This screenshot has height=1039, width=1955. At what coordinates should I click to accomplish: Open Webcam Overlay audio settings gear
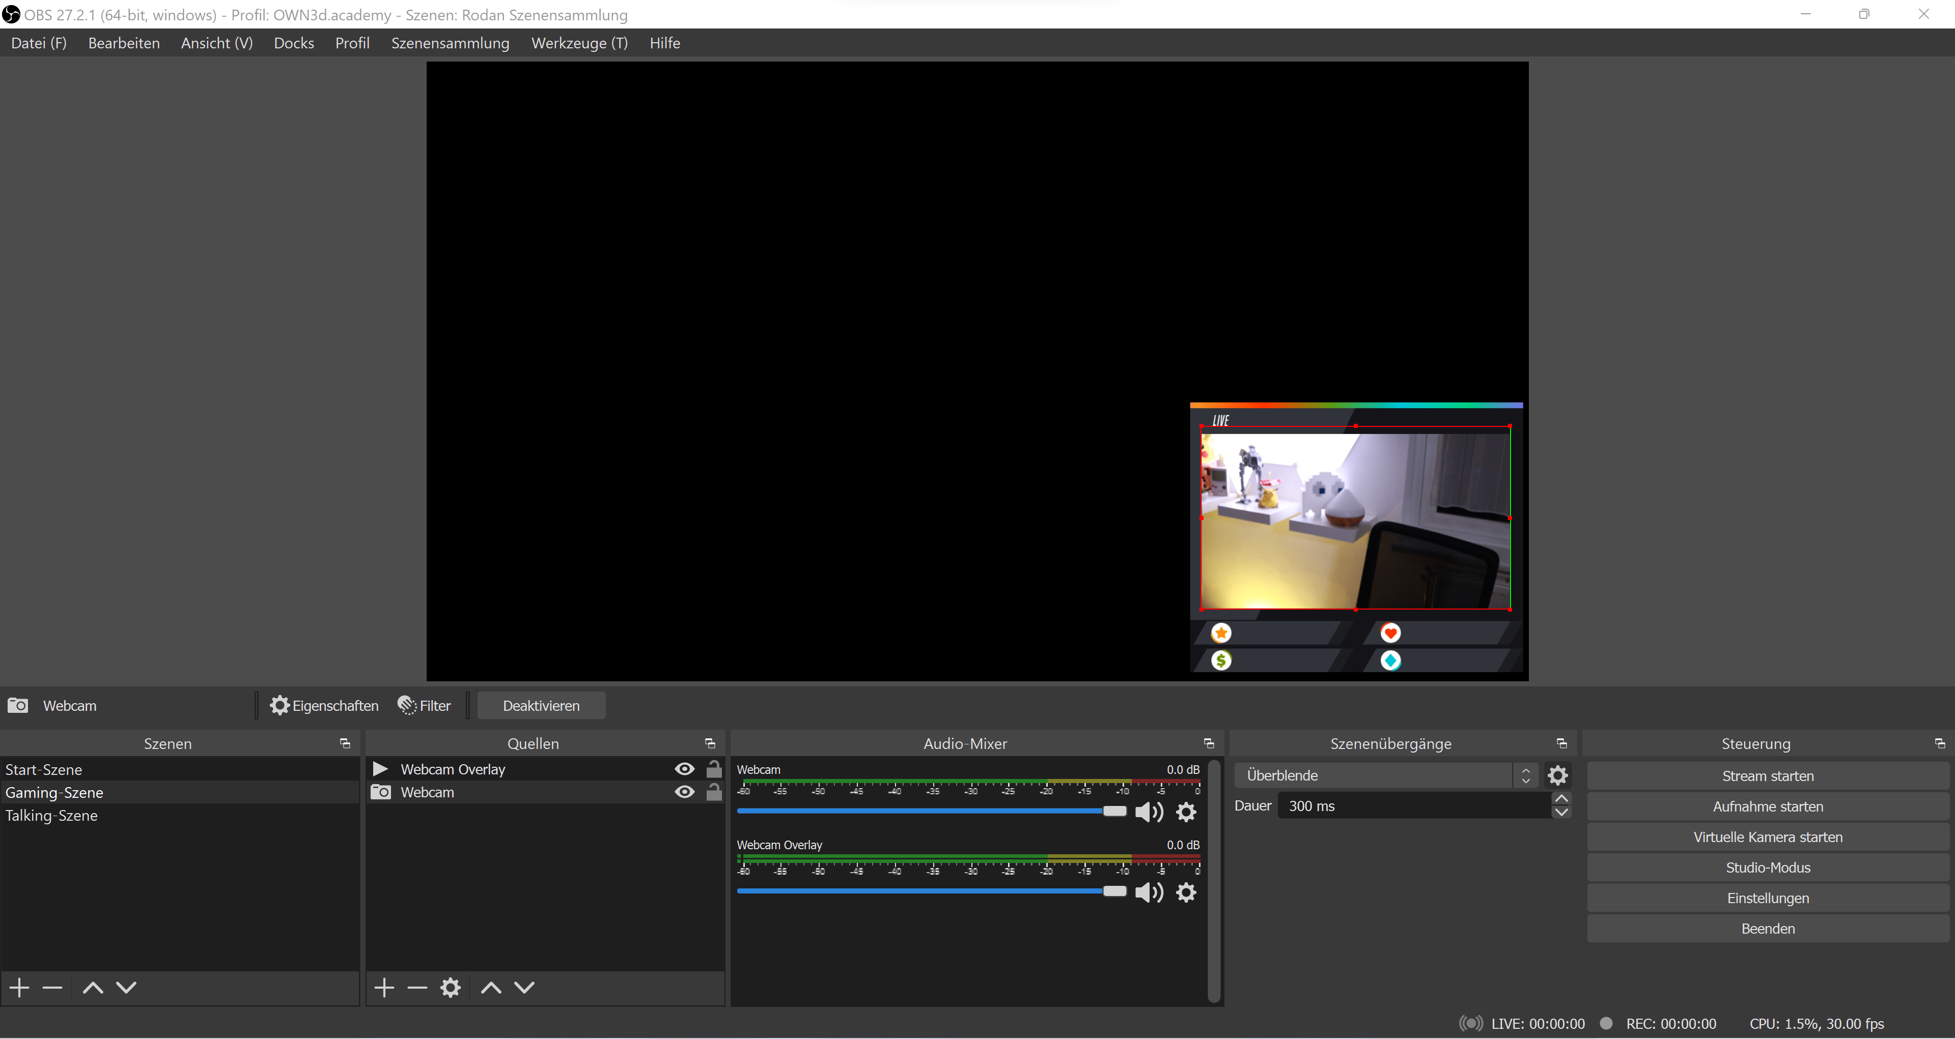[1186, 892]
